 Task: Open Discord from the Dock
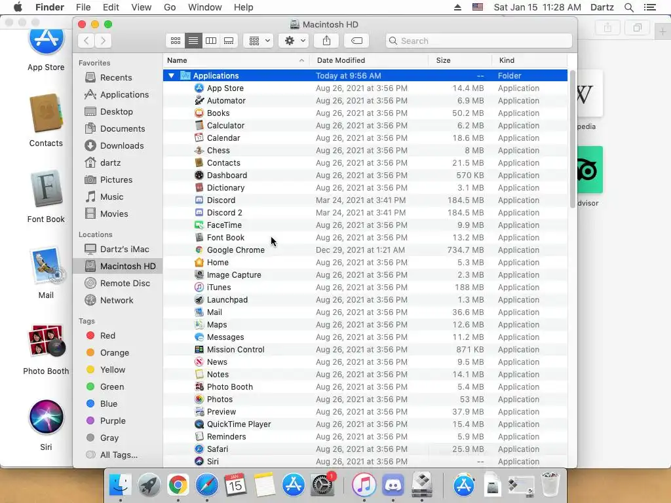point(393,485)
